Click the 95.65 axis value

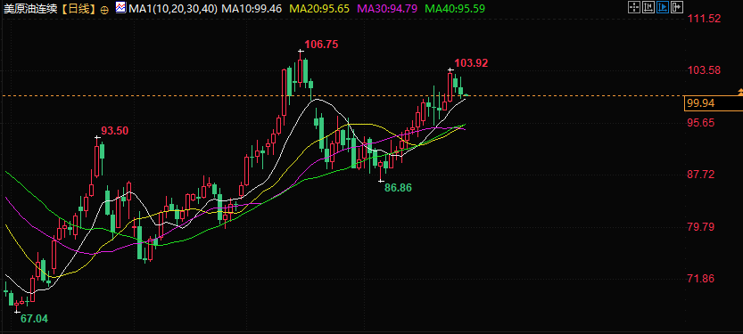tap(701, 123)
